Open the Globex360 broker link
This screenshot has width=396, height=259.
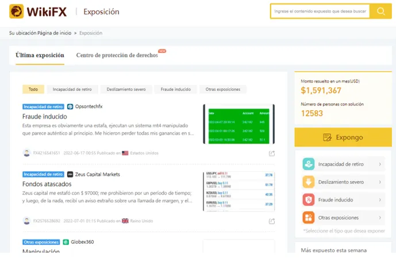click(82, 242)
